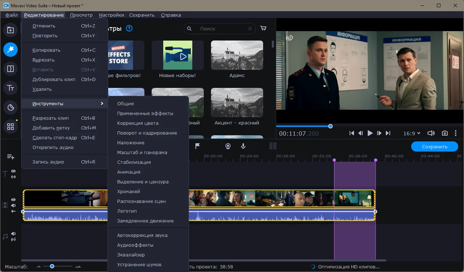The height and width of the screenshot is (272, 464).
Task: Click the add track icon
Action: pos(10,157)
